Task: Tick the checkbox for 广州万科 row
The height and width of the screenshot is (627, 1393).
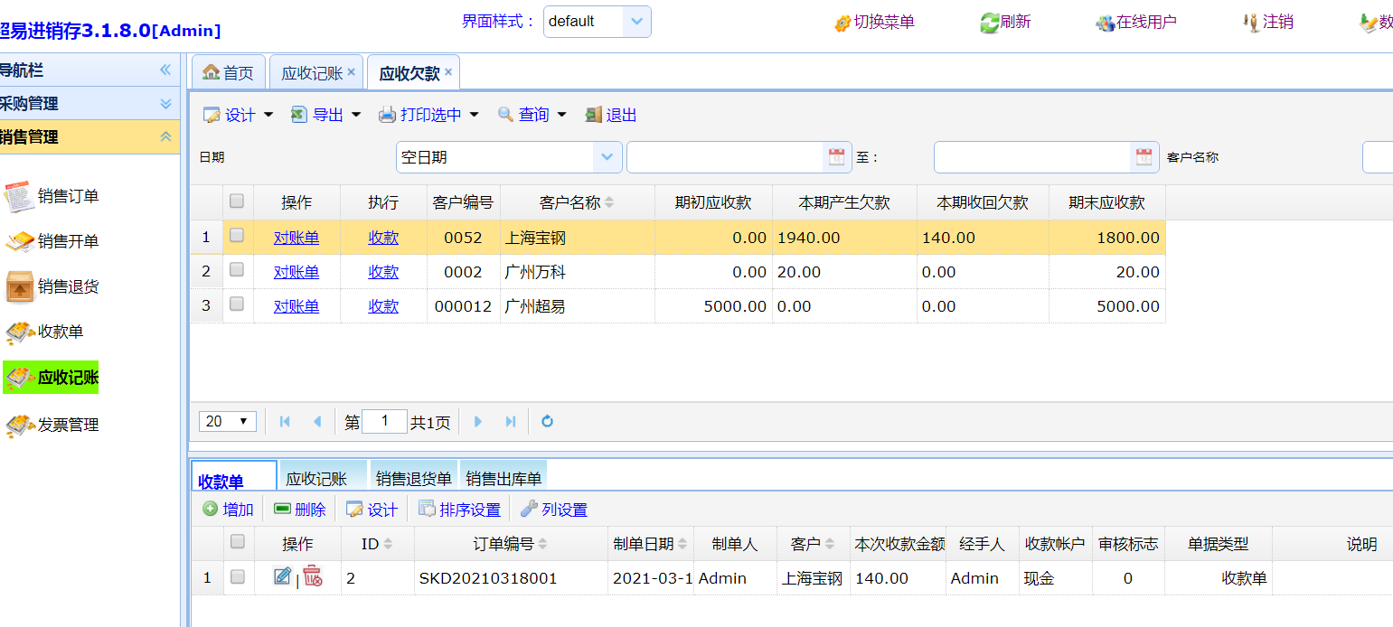Action: coord(237,270)
